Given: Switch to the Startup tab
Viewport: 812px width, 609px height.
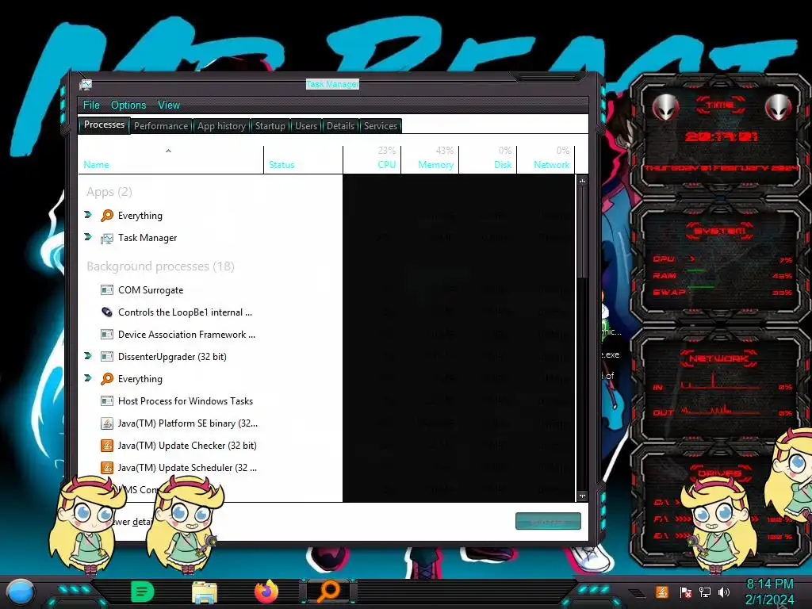Looking at the screenshot, I should (270, 126).
